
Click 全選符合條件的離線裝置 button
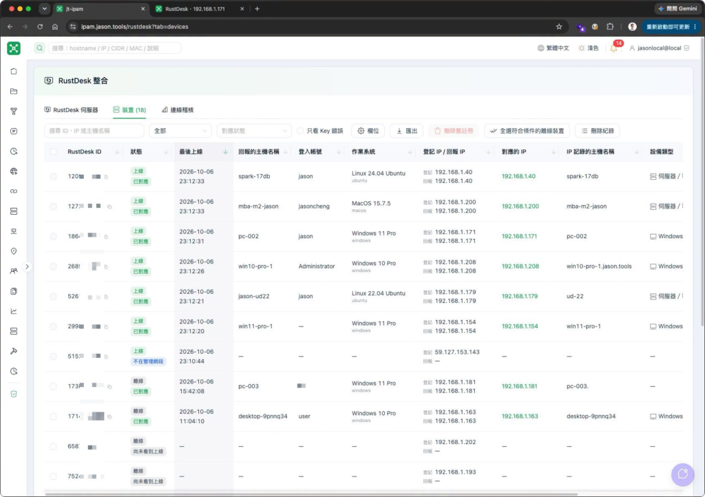527,131
